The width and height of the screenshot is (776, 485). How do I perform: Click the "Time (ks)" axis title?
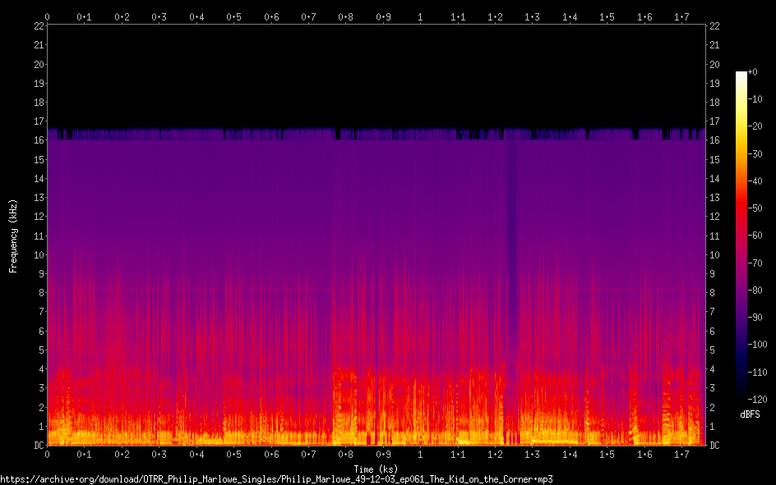point(376,469)
